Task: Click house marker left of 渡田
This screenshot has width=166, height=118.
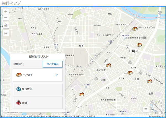Action: click(x=150, y=81)
